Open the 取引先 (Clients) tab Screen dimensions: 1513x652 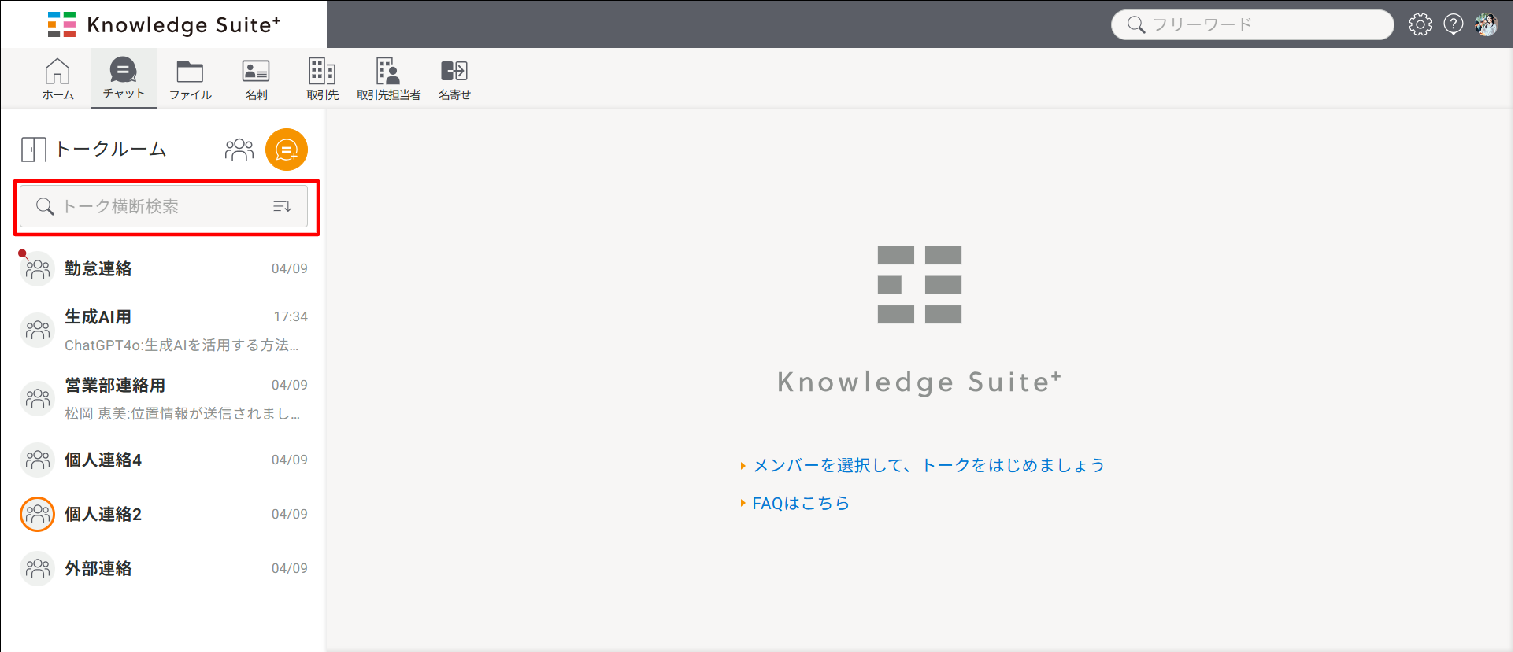(322, 79)
